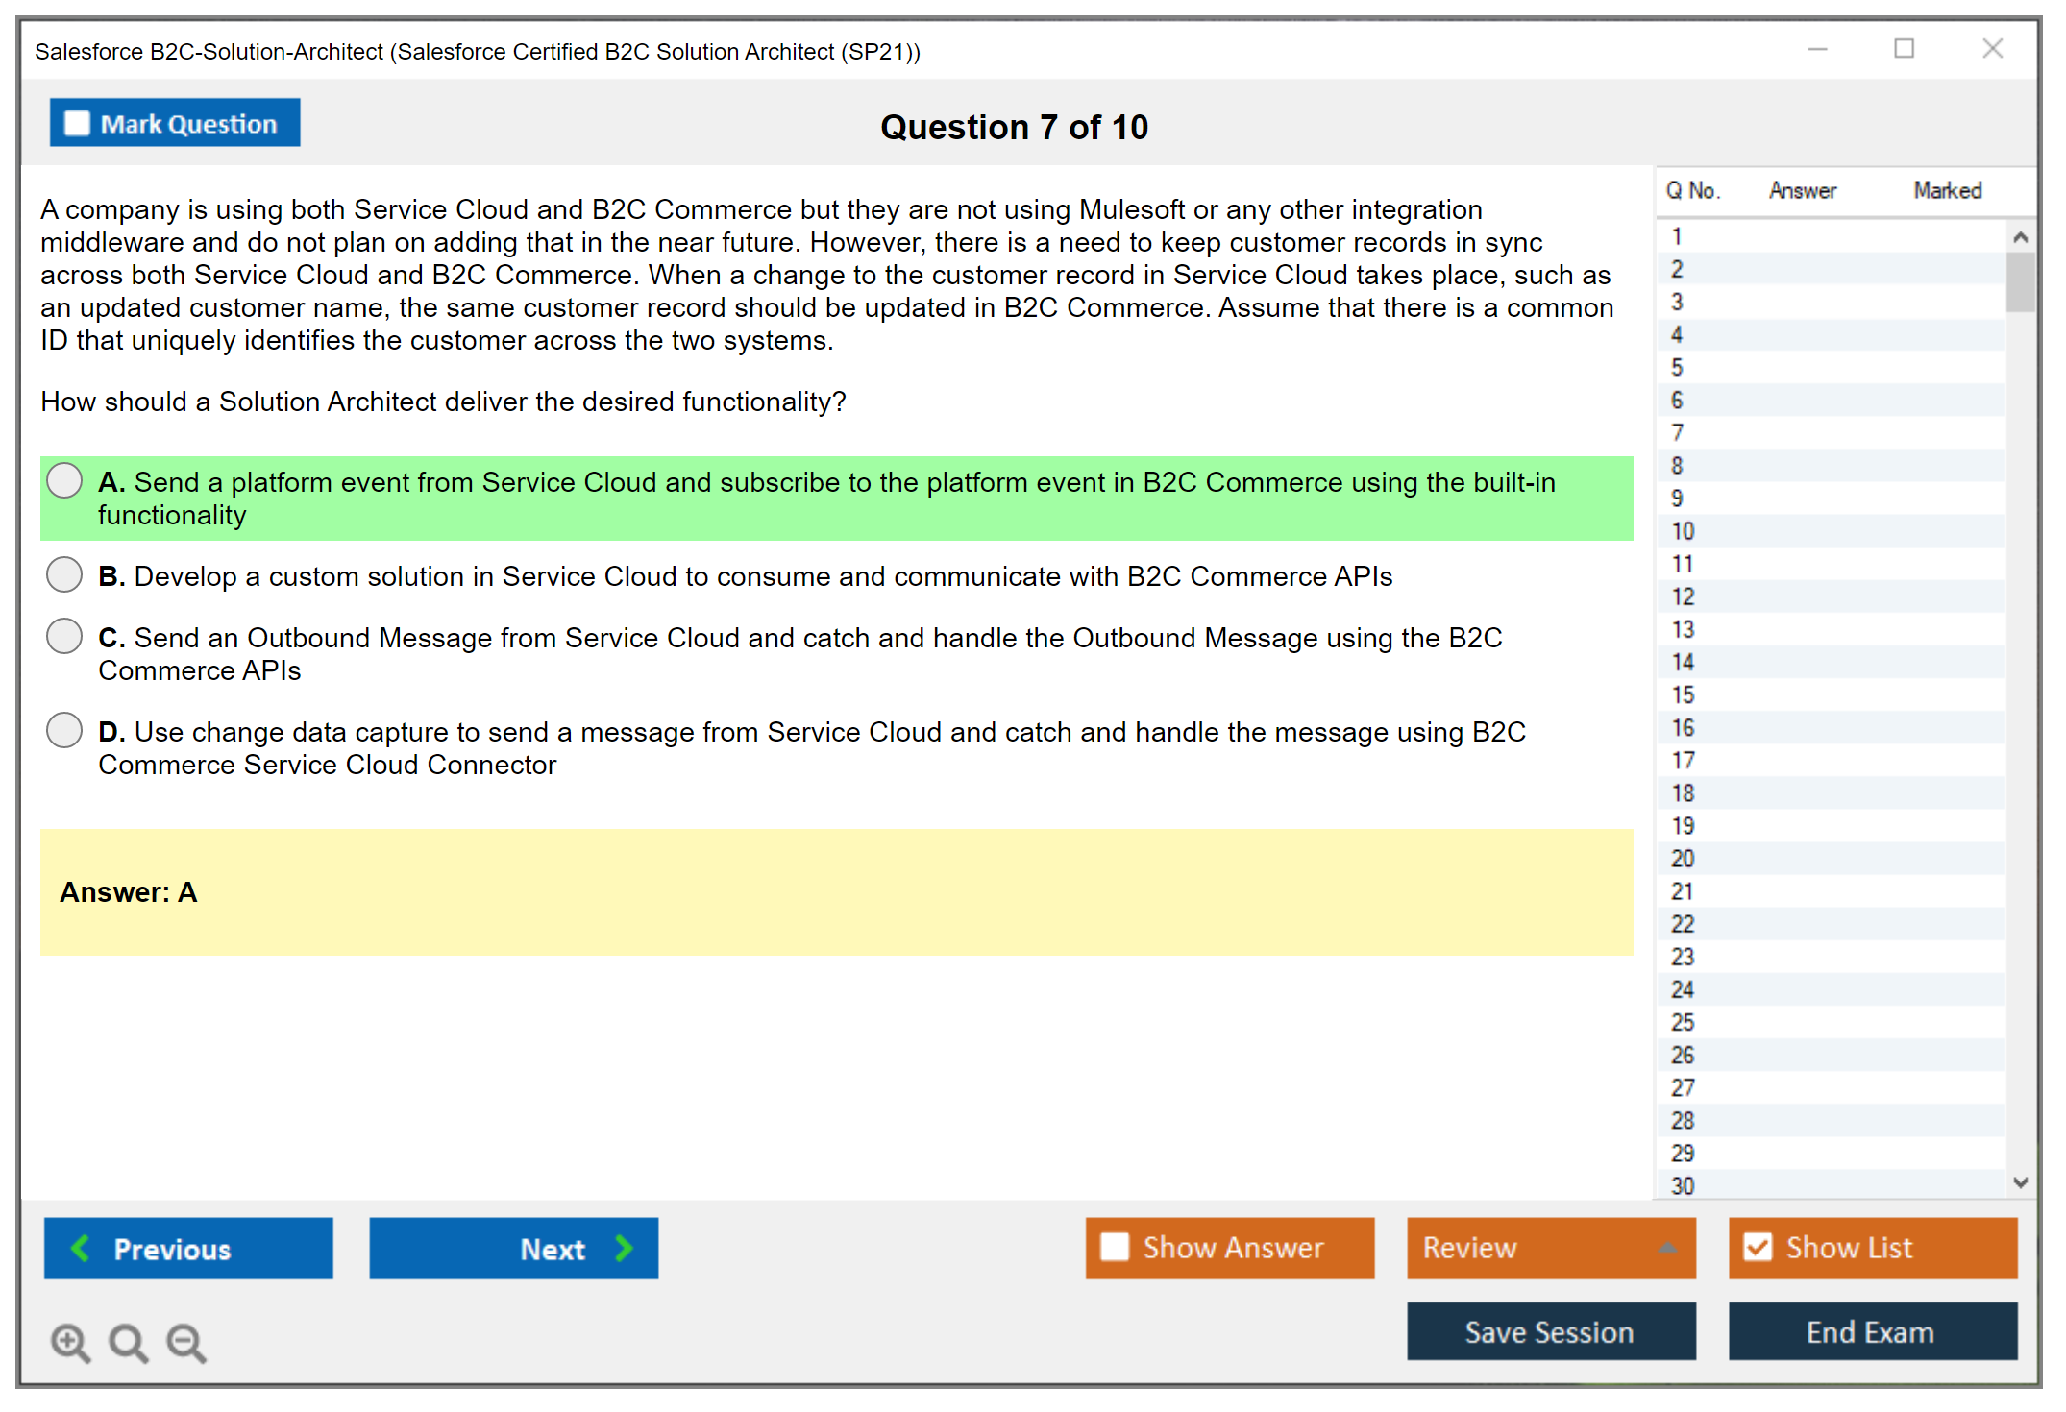Close the exam window
Screen dimensions: 2066x1412
pos(1992,49)
